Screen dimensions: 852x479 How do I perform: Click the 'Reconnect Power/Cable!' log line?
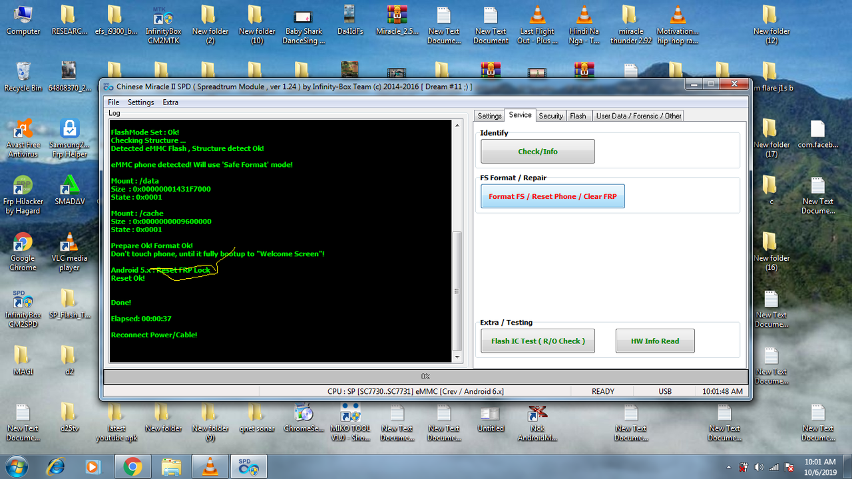[x=154, y=335]
